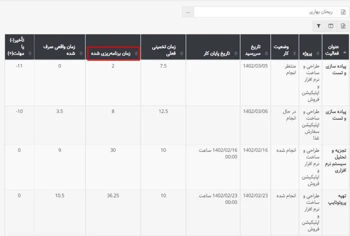
Task: Click the ریحان بهاری input field
Action: pos(265,12)
